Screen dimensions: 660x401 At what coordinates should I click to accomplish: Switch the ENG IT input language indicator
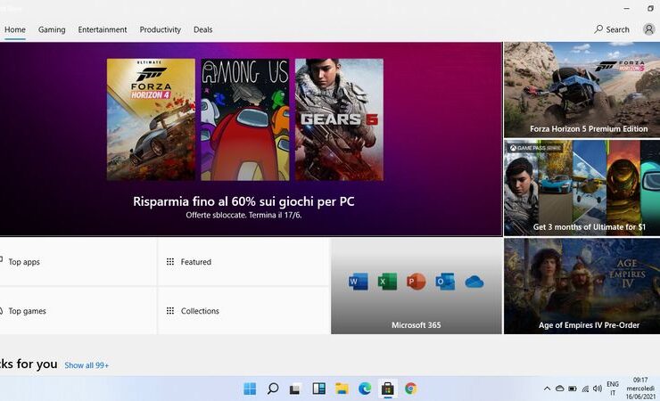pyautogui.click(x=613, y=389)
